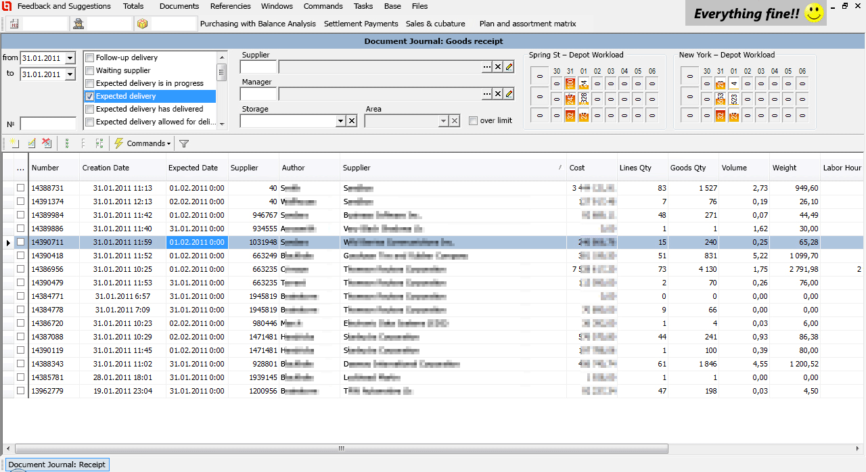The height and width of the screenshot is (472, 866).
Task: Click table corner ellipsis column header
Action: pyautogui.click(x=20, y=168)
